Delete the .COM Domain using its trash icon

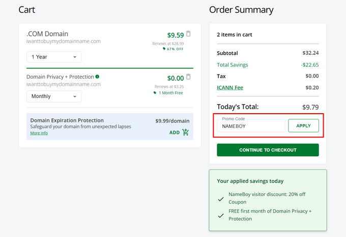[x=189, y=34]
